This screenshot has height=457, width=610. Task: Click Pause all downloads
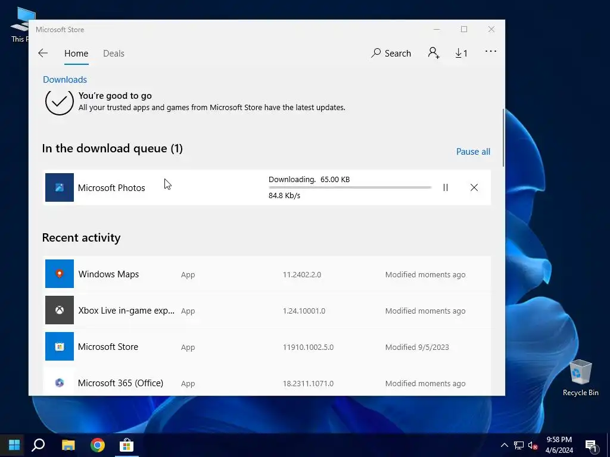[x=473, y=152]
